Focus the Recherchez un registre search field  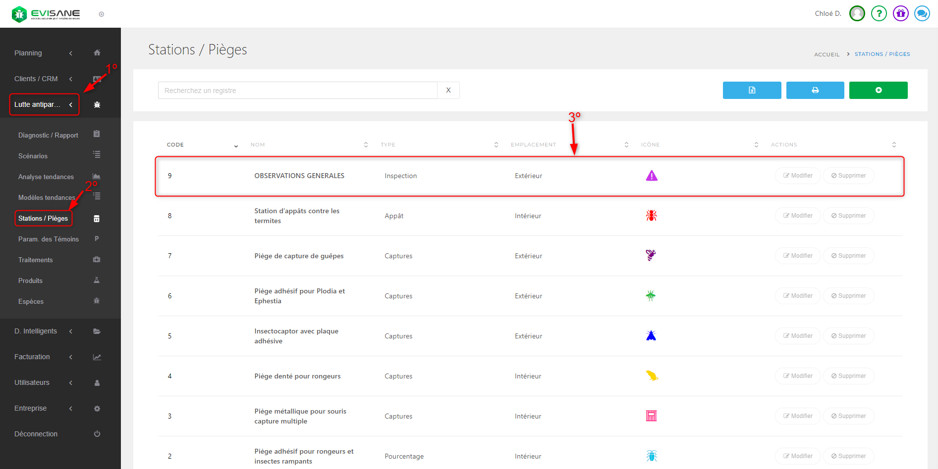(x=297, y=91)
